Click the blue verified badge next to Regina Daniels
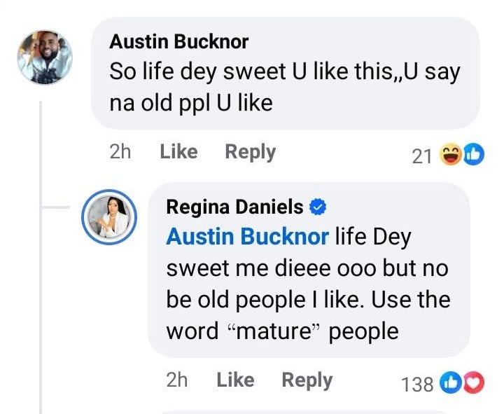This screenshot has width=504, height=414. 318,207
